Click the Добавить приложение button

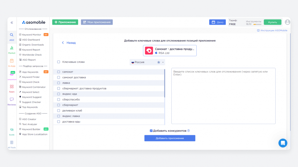coord(170,138)
